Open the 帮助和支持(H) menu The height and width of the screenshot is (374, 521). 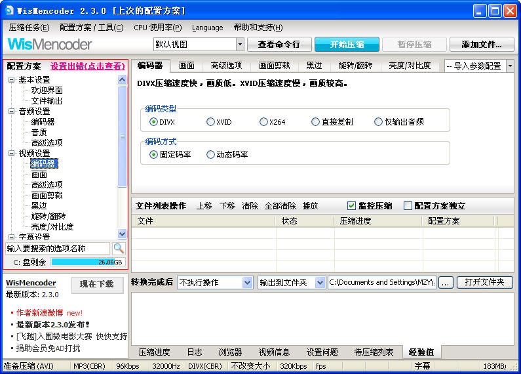(258, 28)
